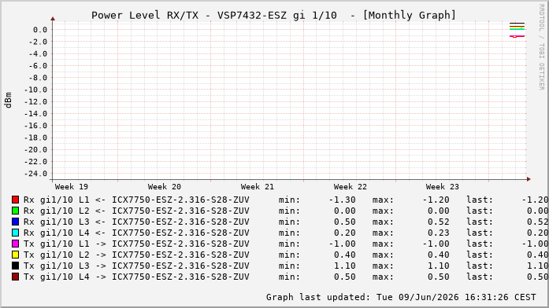Screen dimensions: 549x308
Task: Click the -10.0 y-axis tick label
Action: 35,90
